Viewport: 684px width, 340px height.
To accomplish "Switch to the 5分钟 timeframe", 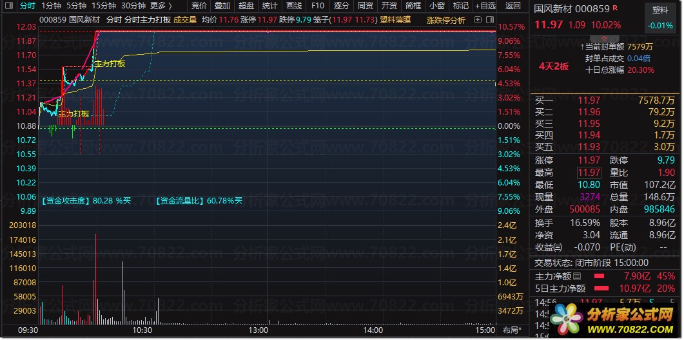I will pos(76,6).
